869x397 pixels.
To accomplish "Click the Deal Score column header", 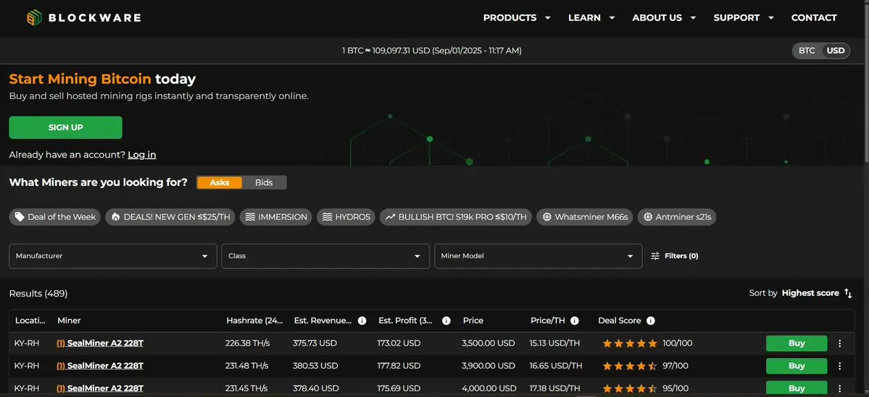I will [620, 320].
